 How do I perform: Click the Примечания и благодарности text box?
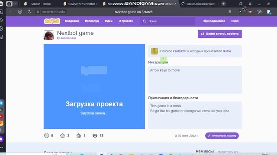pyautogui.click(x=195, y=115)
